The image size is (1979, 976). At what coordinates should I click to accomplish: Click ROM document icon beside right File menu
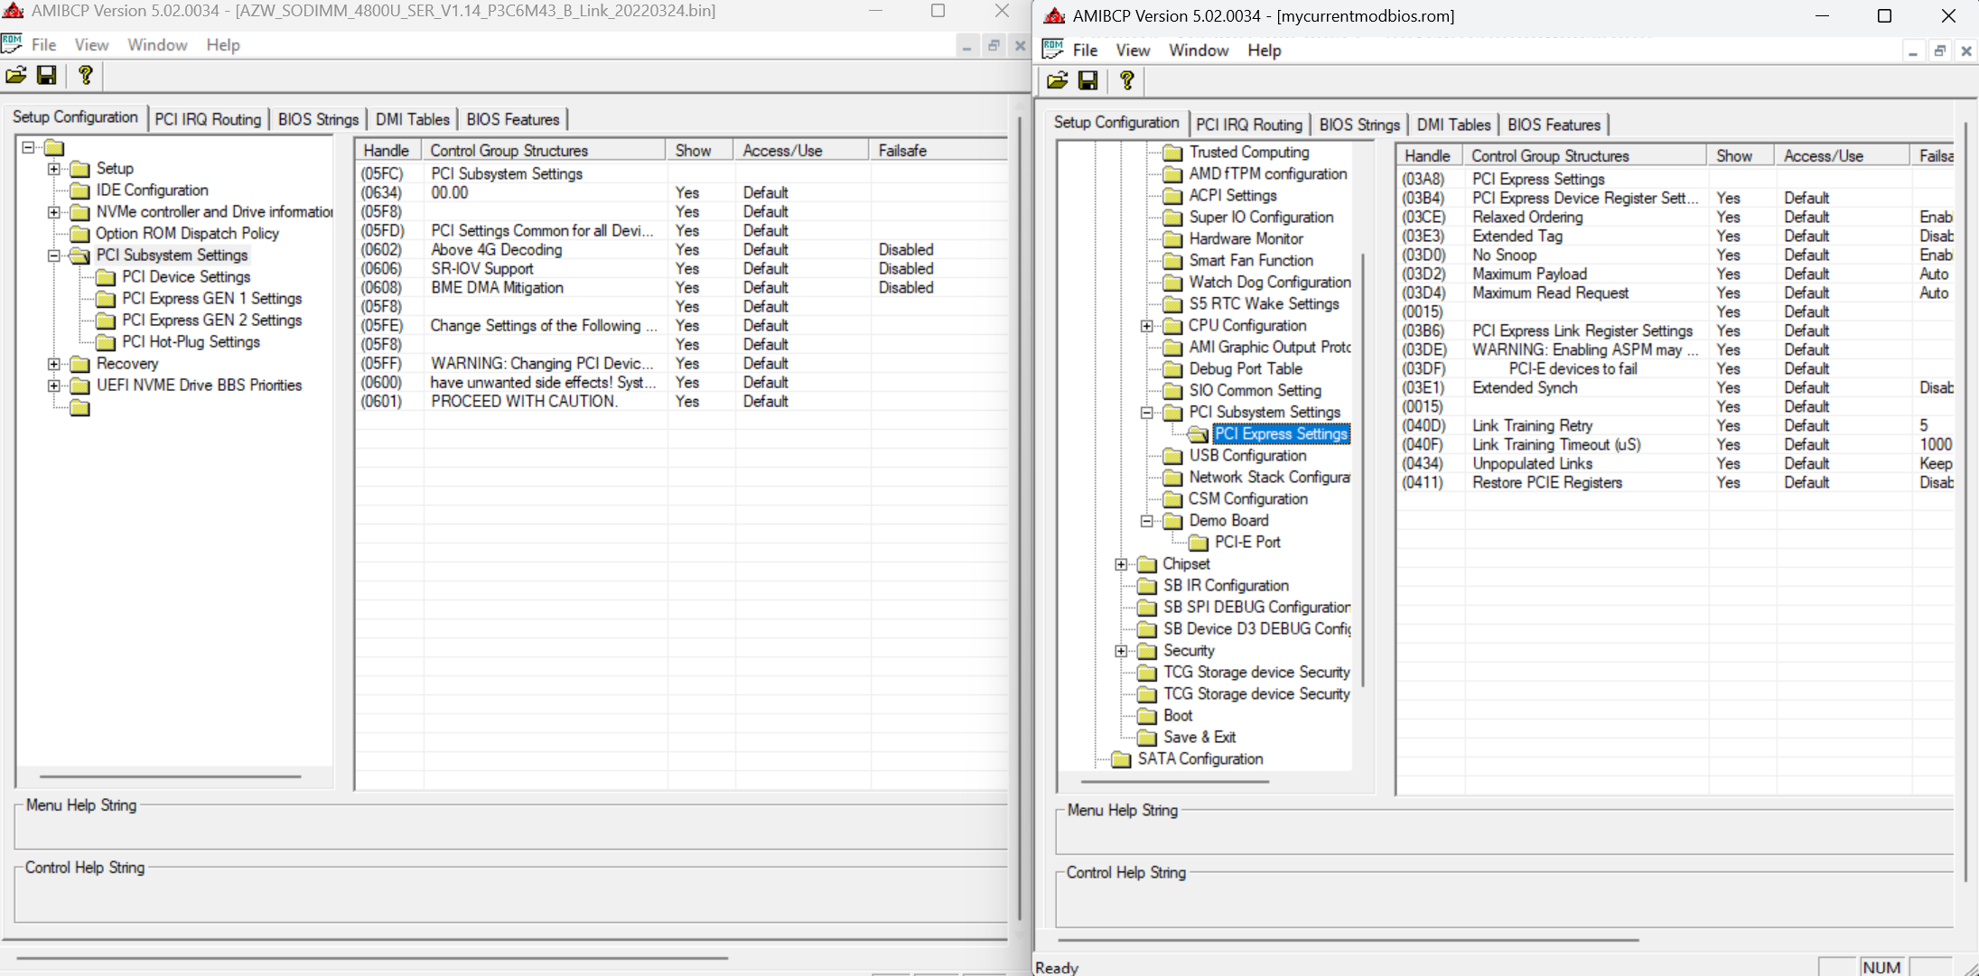click(x=1053, y=50)
